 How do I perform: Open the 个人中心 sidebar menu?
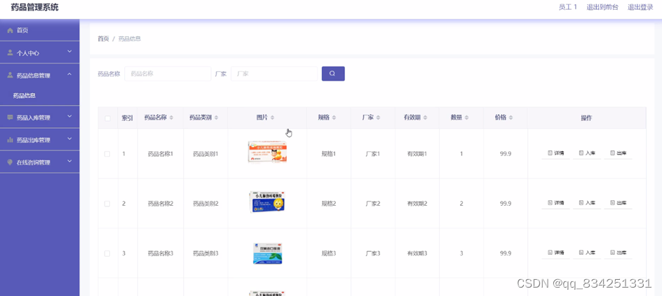(x=40, y=53)
